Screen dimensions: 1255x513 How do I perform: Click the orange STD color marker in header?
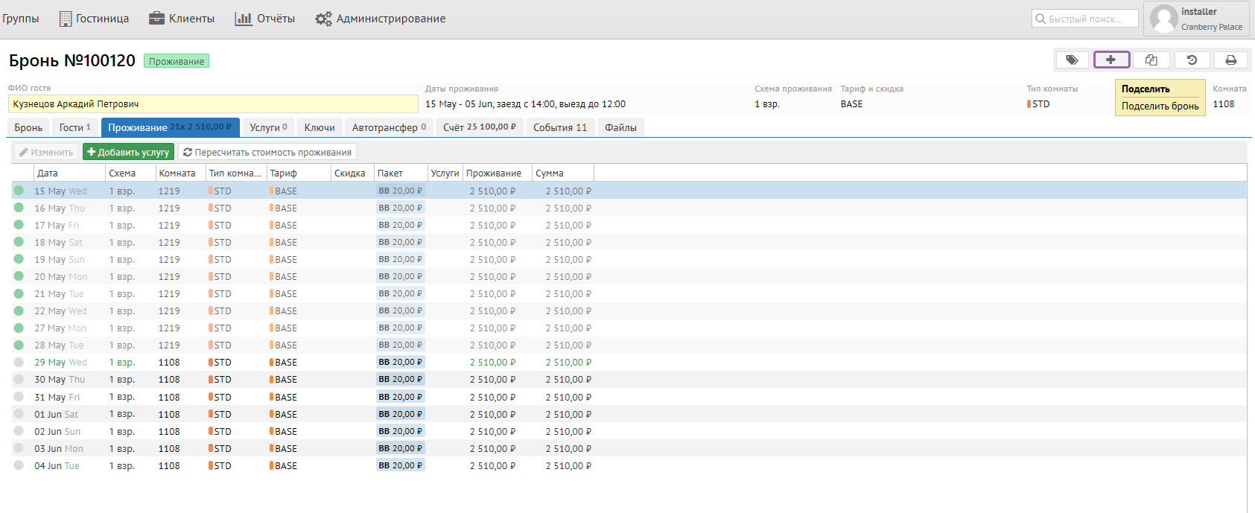click(x=1029, y=104)
